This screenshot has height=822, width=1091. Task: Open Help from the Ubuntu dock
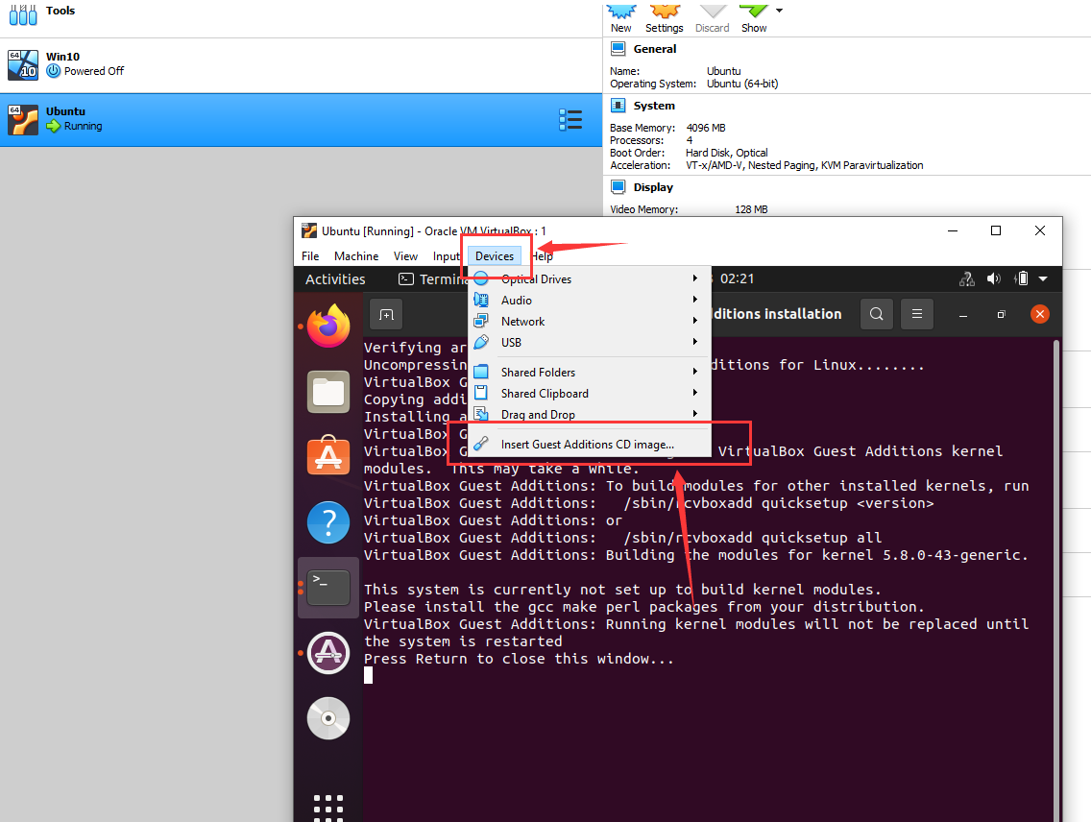tap(328, 522)
